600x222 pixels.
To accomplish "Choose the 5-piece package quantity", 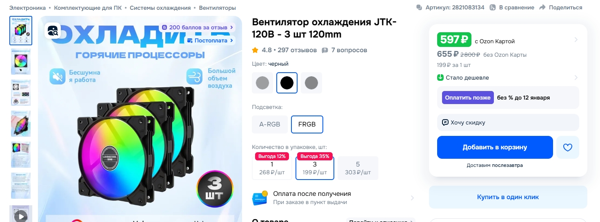I will click(x=358, y=168).
